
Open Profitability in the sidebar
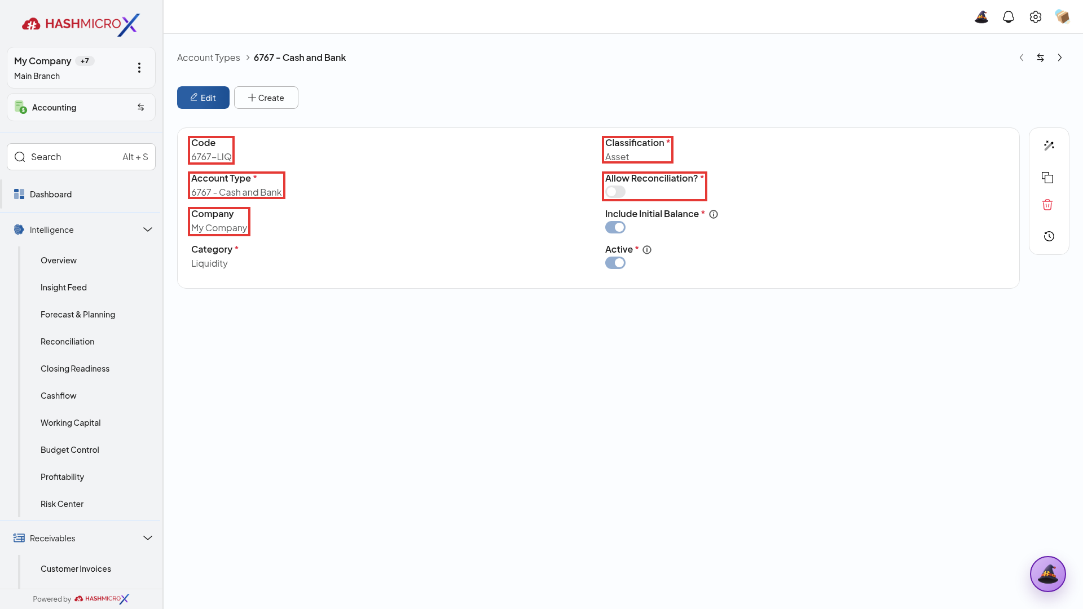tap(62, 477)
